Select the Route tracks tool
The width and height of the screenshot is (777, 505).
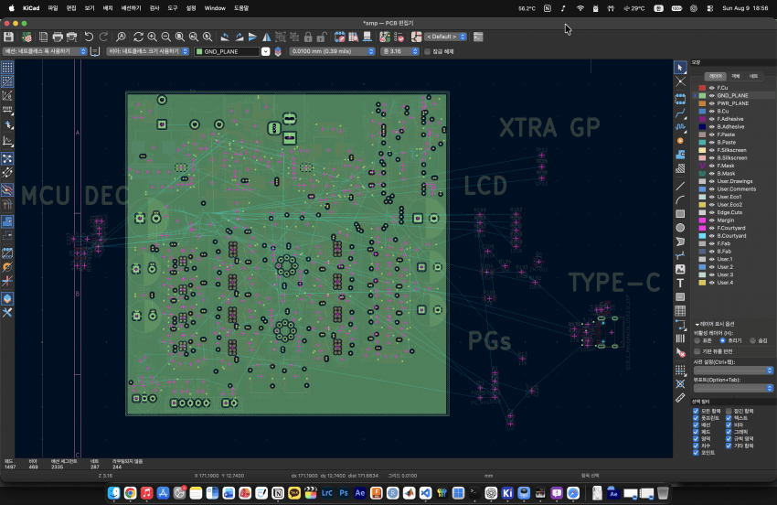point(680,113)
